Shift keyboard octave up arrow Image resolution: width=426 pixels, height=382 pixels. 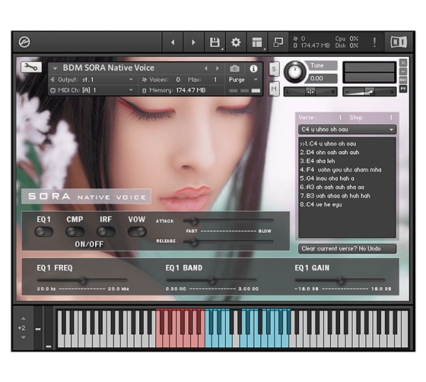coord(23,318)
